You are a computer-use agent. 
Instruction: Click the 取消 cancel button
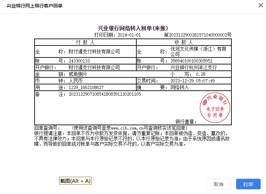pos(218,184)
